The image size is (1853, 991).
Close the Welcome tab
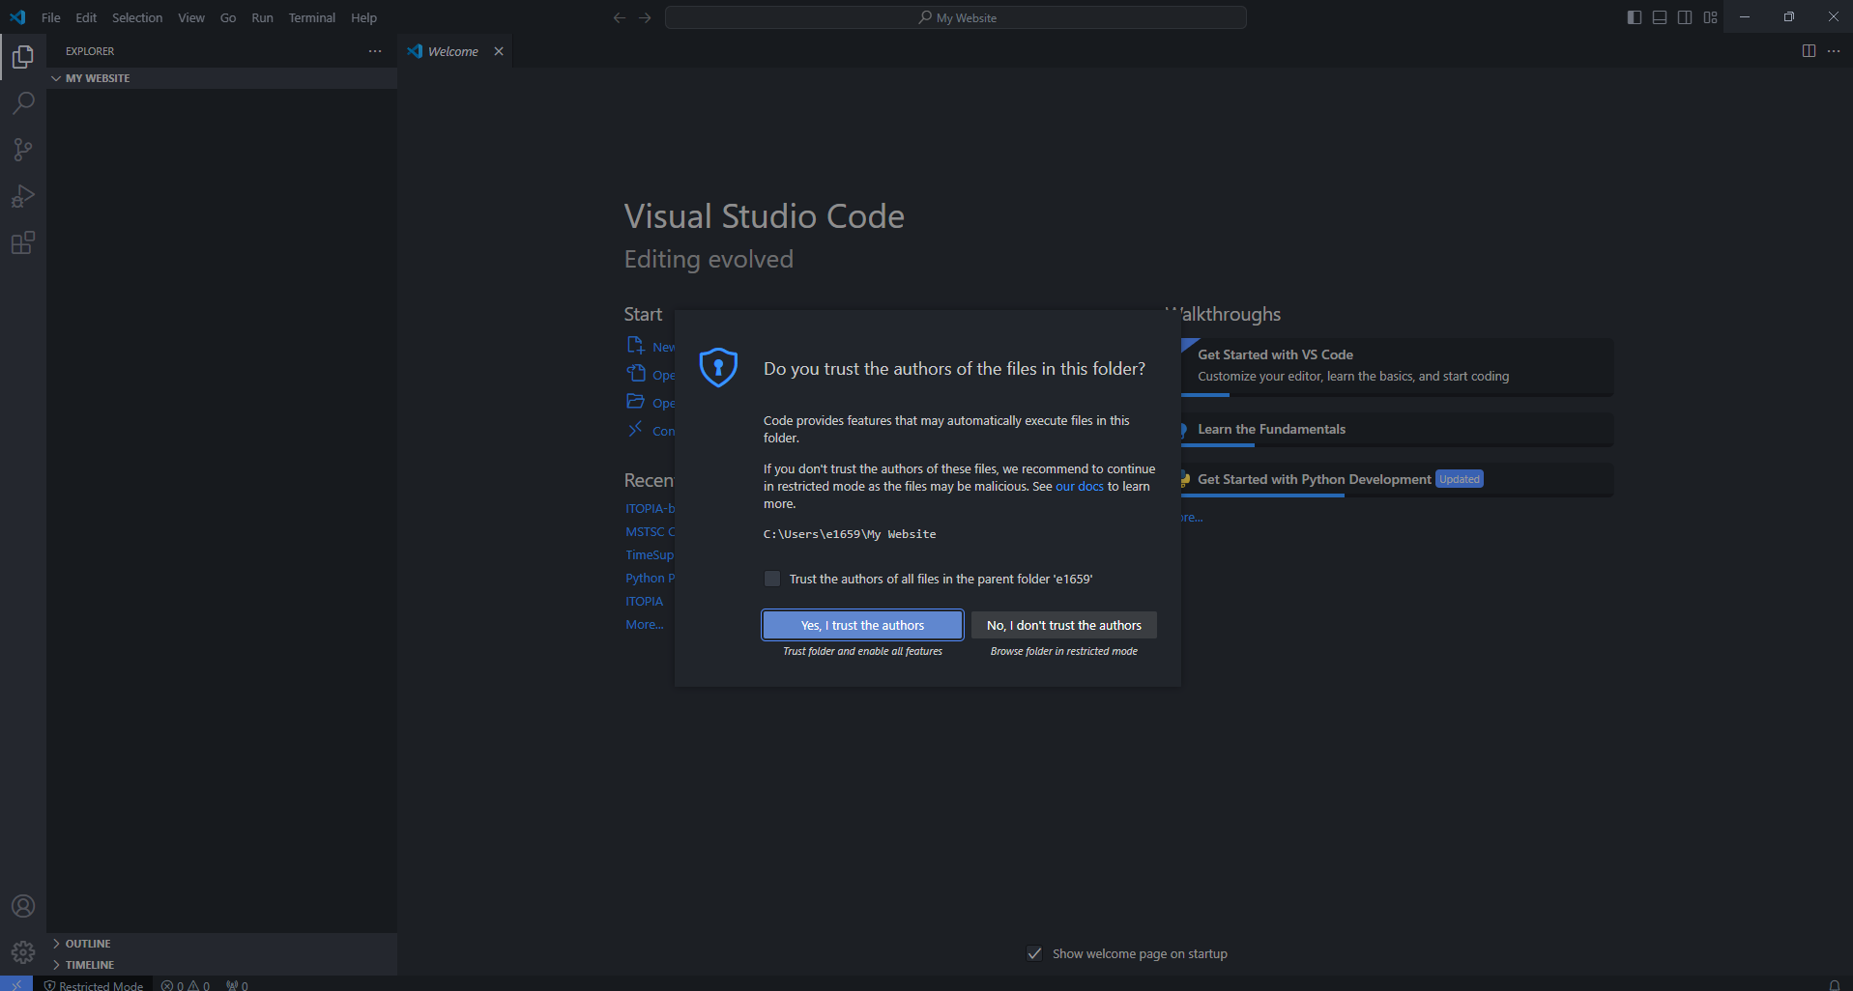(x=499, y=51)
